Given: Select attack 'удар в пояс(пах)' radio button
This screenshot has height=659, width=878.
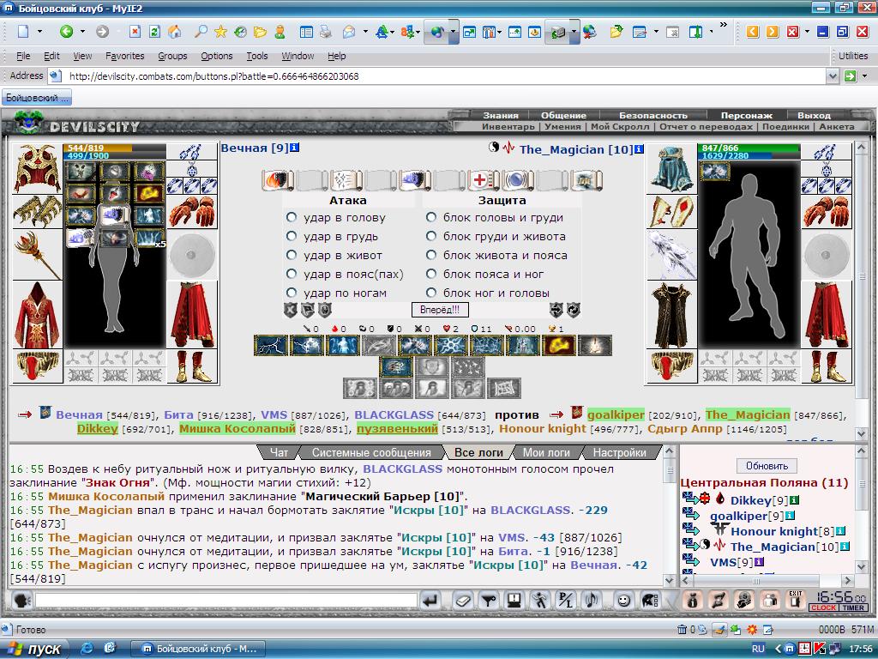Looking at the screenshot, I should click(292, 274).
